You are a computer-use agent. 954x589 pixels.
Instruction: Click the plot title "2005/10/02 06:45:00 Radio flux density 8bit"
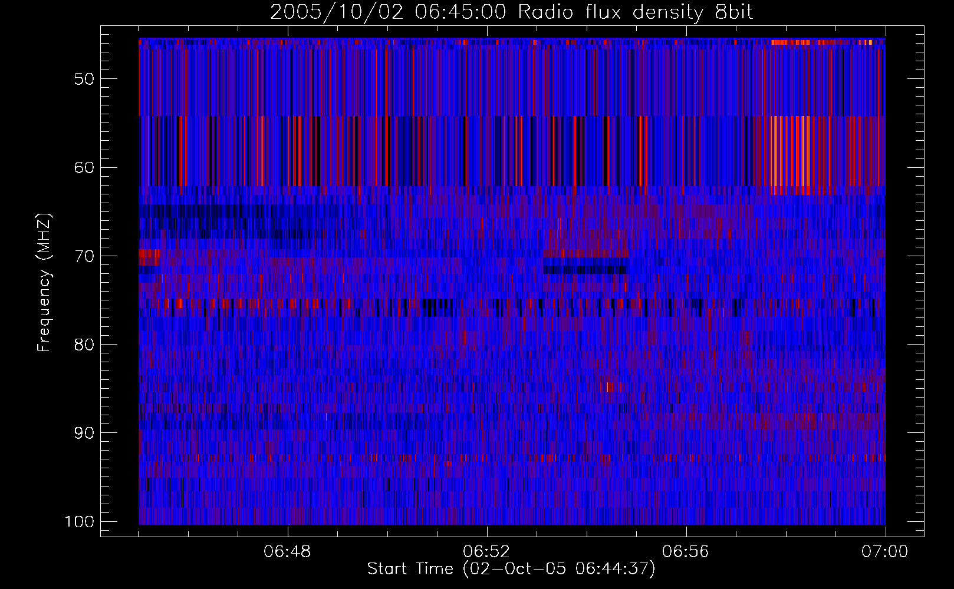pyautogui.click(x=511, y=12)
